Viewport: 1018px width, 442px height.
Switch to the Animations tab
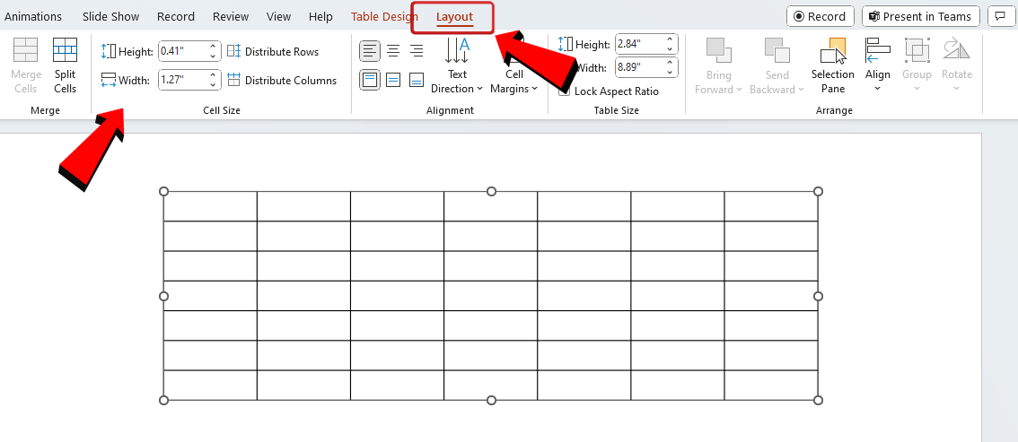coord(33,17)
